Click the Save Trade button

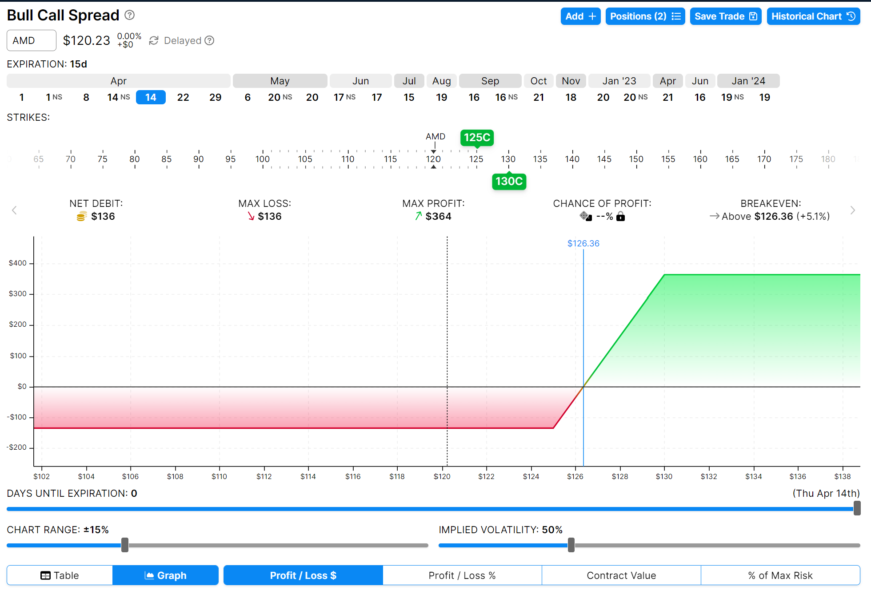coord(725,16)
